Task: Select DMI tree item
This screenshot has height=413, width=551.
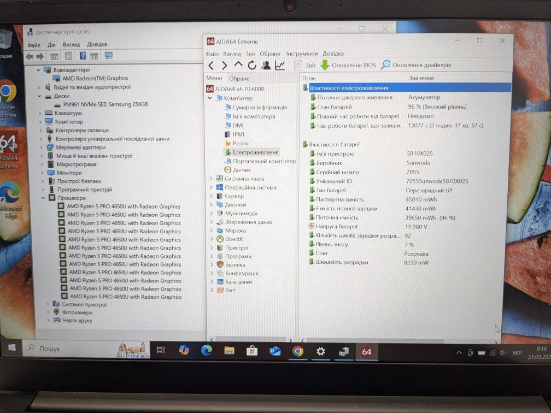Action: (238, 126)
